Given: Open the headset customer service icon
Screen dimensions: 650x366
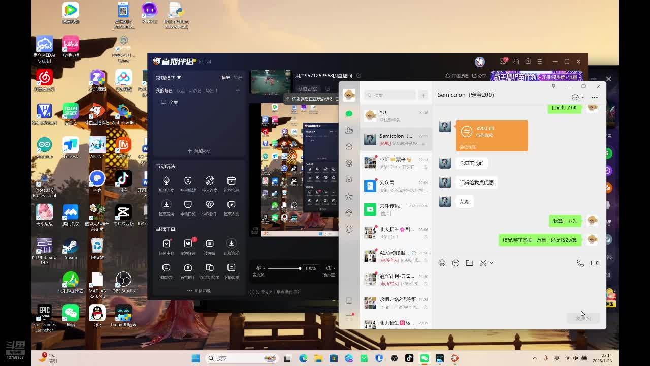Looking at the screenshot, I should tap(516, 62).
